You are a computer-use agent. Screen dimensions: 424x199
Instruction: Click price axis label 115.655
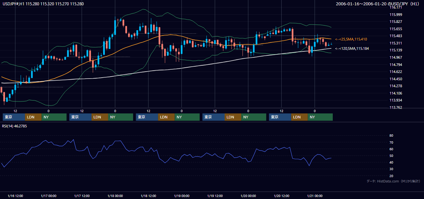click(395, 29)
